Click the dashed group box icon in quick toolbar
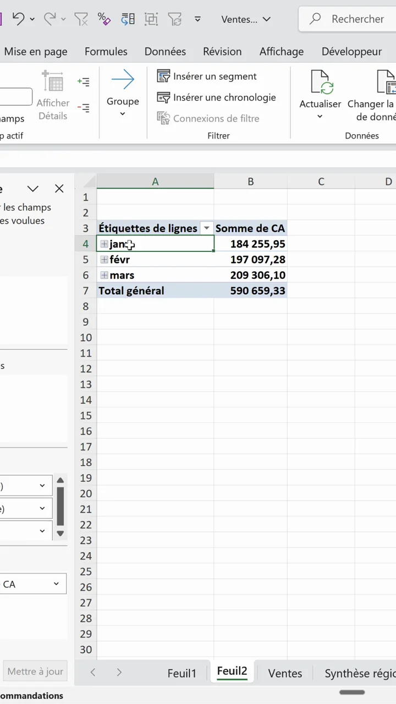This screenshot has height=704, width=396. [151, 19]
